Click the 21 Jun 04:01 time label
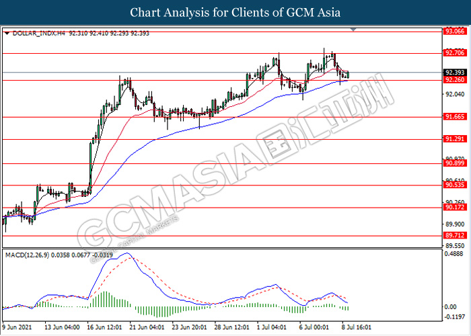 pyautogui.click(x=147, y=327)
